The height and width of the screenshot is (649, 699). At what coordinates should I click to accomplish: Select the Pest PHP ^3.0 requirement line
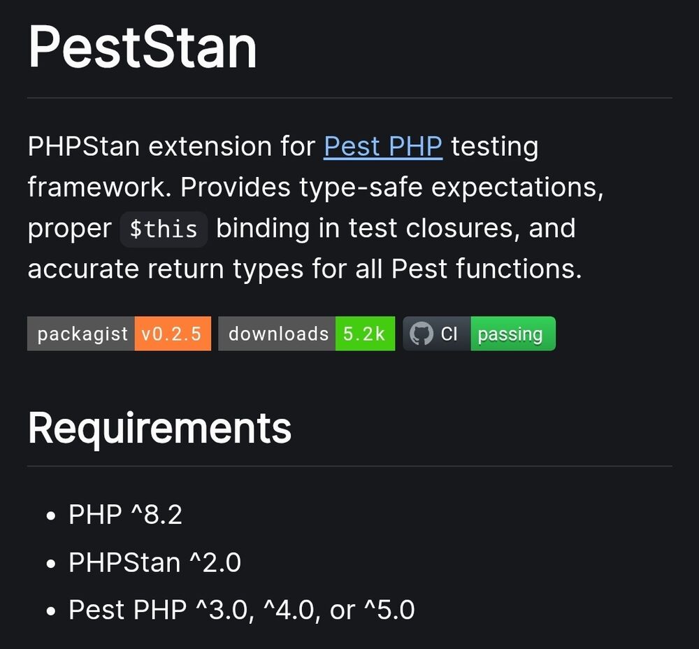(x=241, y=610)
